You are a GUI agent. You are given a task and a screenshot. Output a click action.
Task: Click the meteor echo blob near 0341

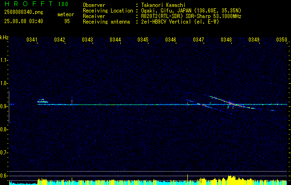coord(43,101)
